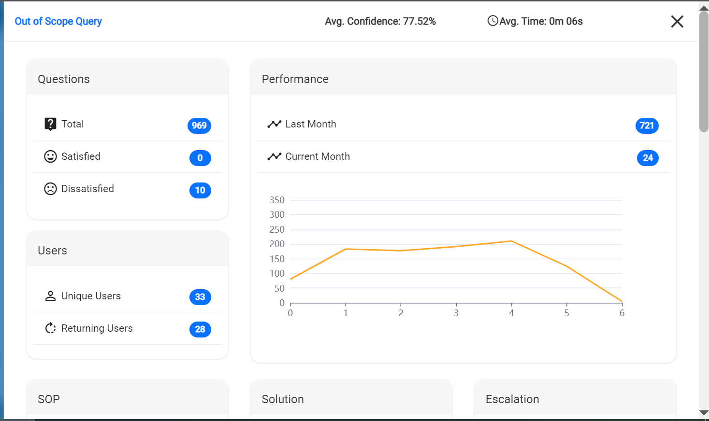Viewport: 709px width, 421px height.
Task: Click the Returning Users refresh icon
Action: pyautogui.click(x=50, y=328)
